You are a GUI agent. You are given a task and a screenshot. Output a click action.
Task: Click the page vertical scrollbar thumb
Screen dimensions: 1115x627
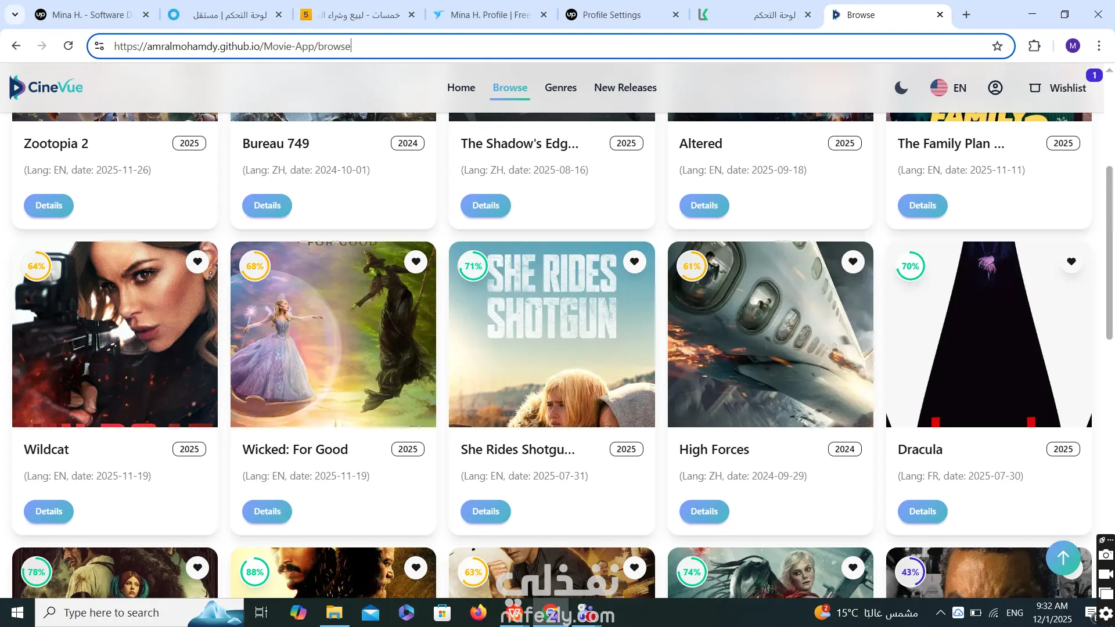coord(1109,253)
